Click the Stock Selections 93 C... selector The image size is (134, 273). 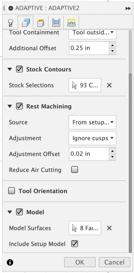(85, 85)
